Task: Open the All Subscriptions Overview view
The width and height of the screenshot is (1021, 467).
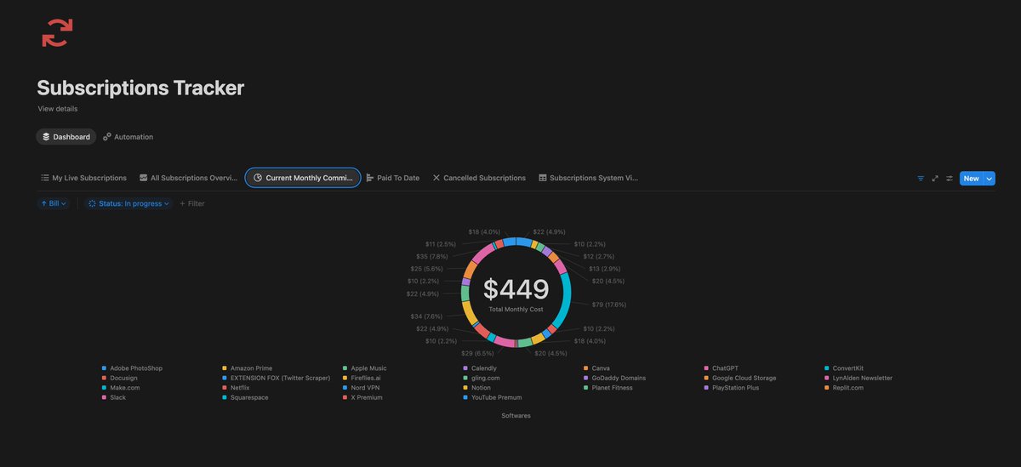Action: tap(188, 178)
